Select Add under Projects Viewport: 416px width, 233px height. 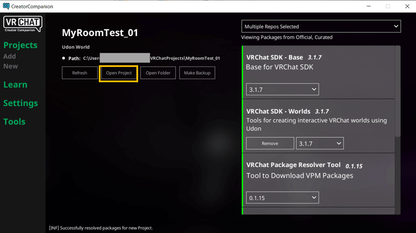click(x=10, y=56)
